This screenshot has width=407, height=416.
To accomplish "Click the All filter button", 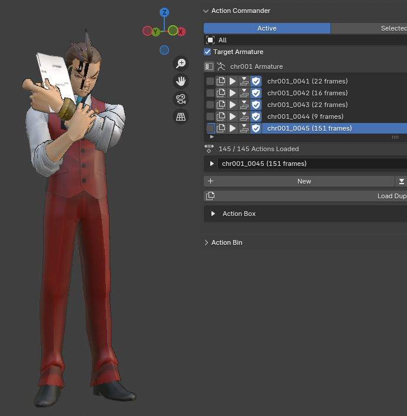I will coord(305,40).
